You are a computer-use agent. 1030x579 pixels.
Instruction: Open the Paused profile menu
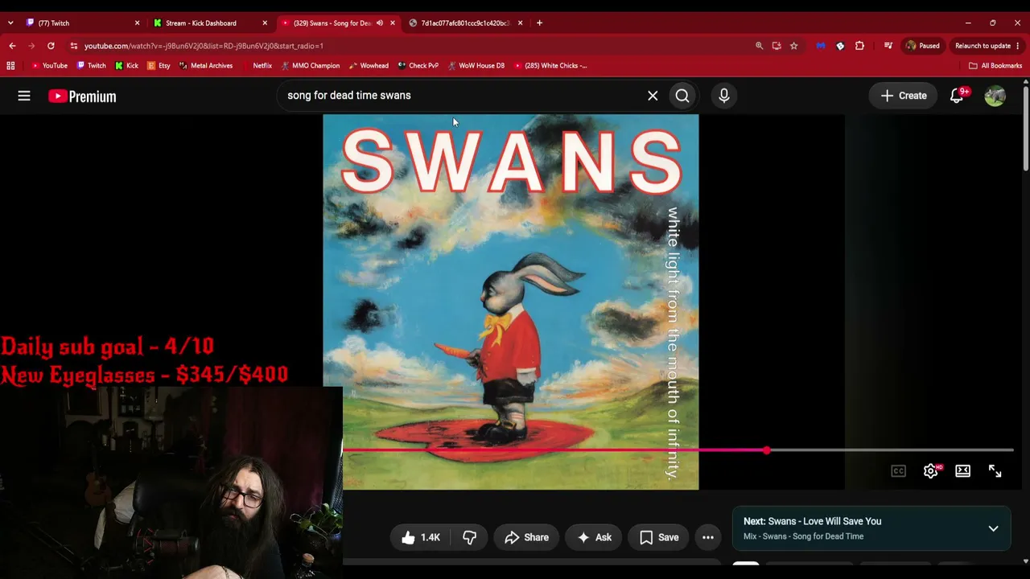click(x=922, y=46)
